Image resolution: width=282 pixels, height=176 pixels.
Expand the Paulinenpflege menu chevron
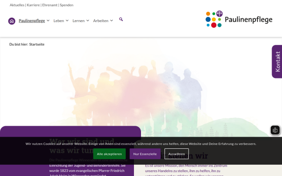(48, 21)
